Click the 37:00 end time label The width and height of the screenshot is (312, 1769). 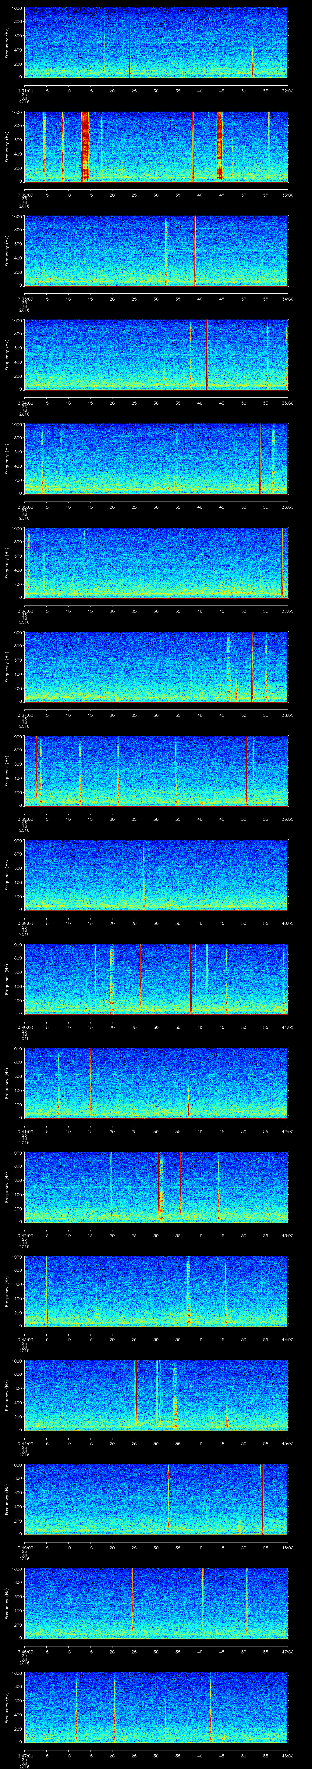287,611
